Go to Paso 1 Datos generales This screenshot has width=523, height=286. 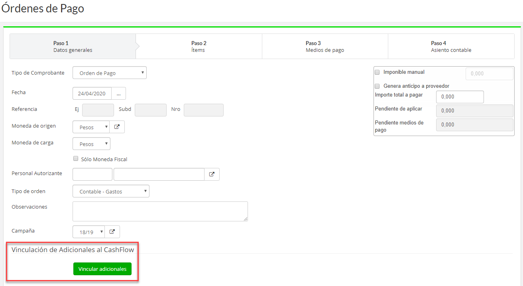coord(73,47)
